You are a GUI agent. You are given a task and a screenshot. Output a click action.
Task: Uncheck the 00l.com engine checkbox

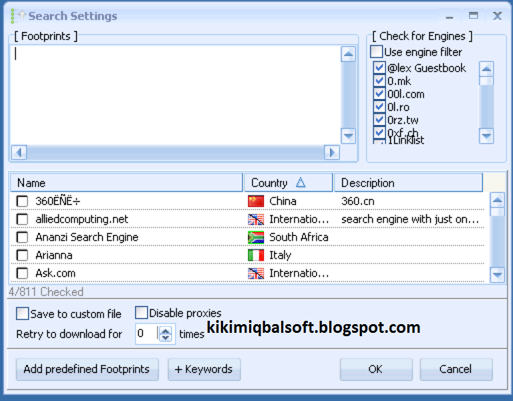tap(379, 94)
